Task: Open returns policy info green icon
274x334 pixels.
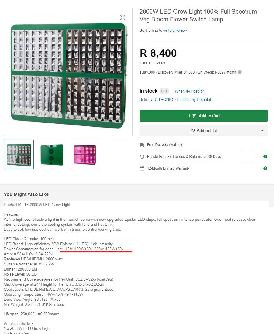Action: point(265,157)
